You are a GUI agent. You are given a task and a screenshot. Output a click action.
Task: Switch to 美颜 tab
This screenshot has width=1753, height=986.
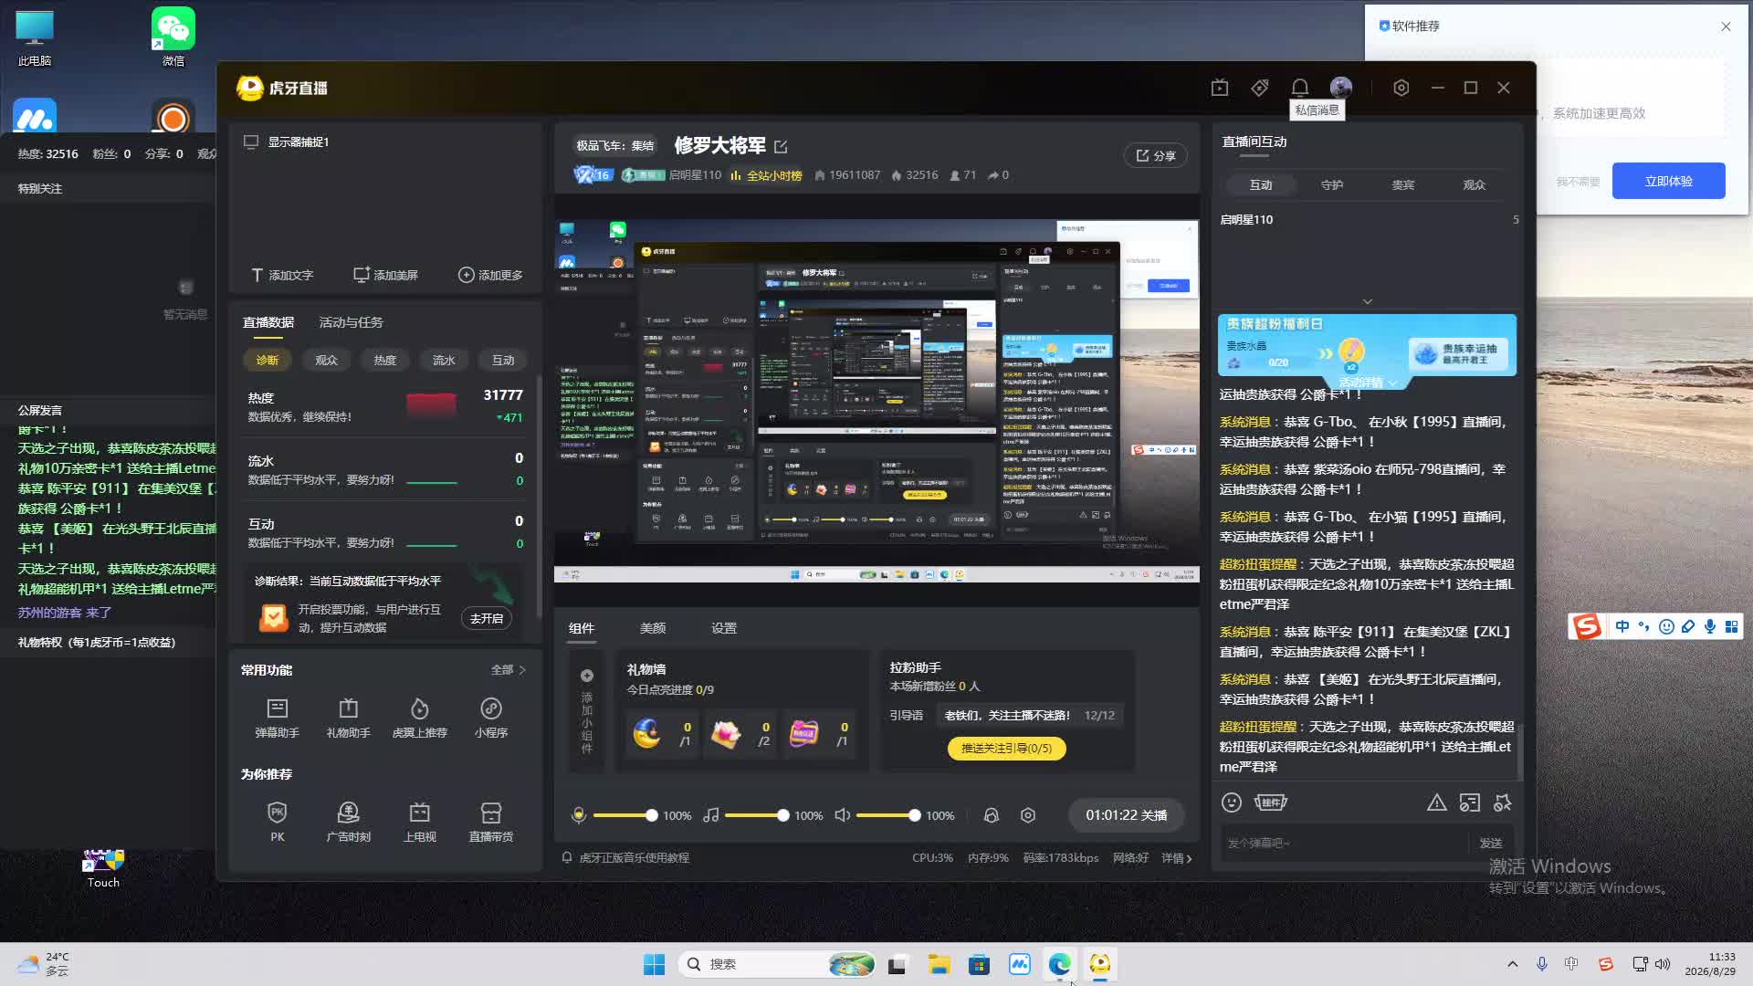tap(653, 628)
